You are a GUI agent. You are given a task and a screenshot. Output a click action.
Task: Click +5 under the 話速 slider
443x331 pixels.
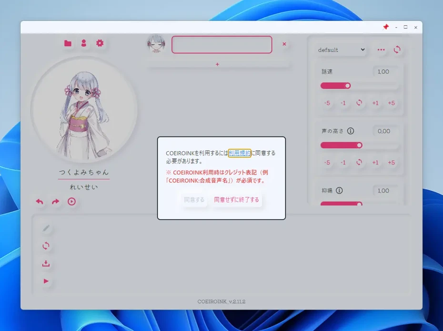[391, 103]
